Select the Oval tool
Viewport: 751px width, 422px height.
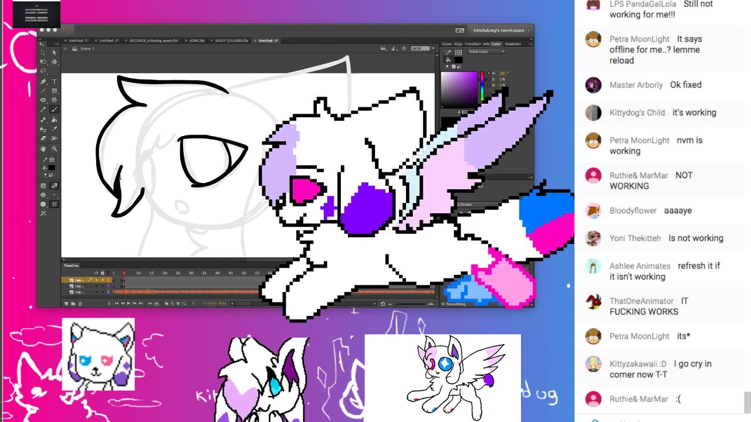click(43, 100)
